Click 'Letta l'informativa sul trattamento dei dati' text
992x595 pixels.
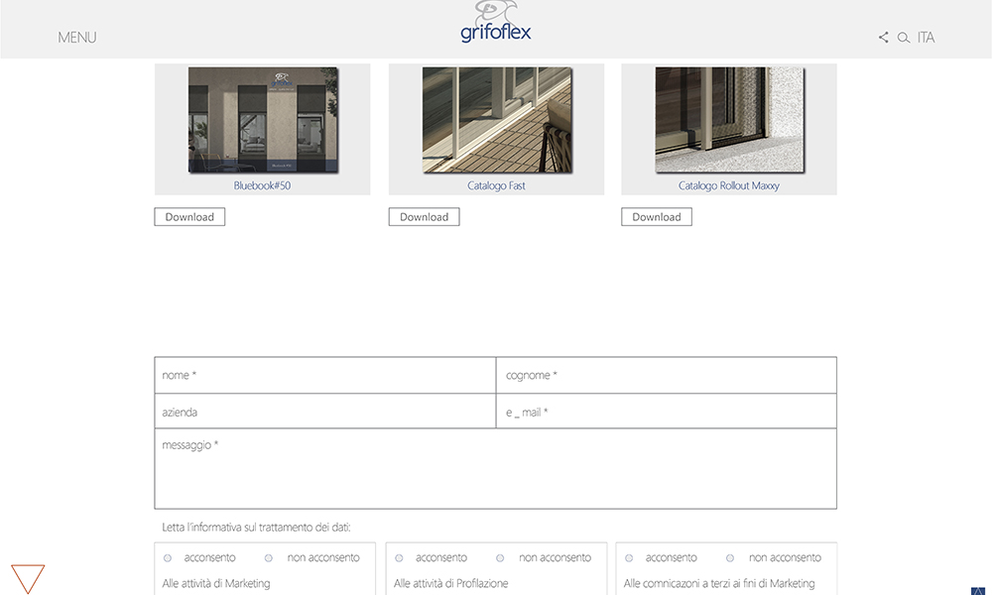(256, 527)
